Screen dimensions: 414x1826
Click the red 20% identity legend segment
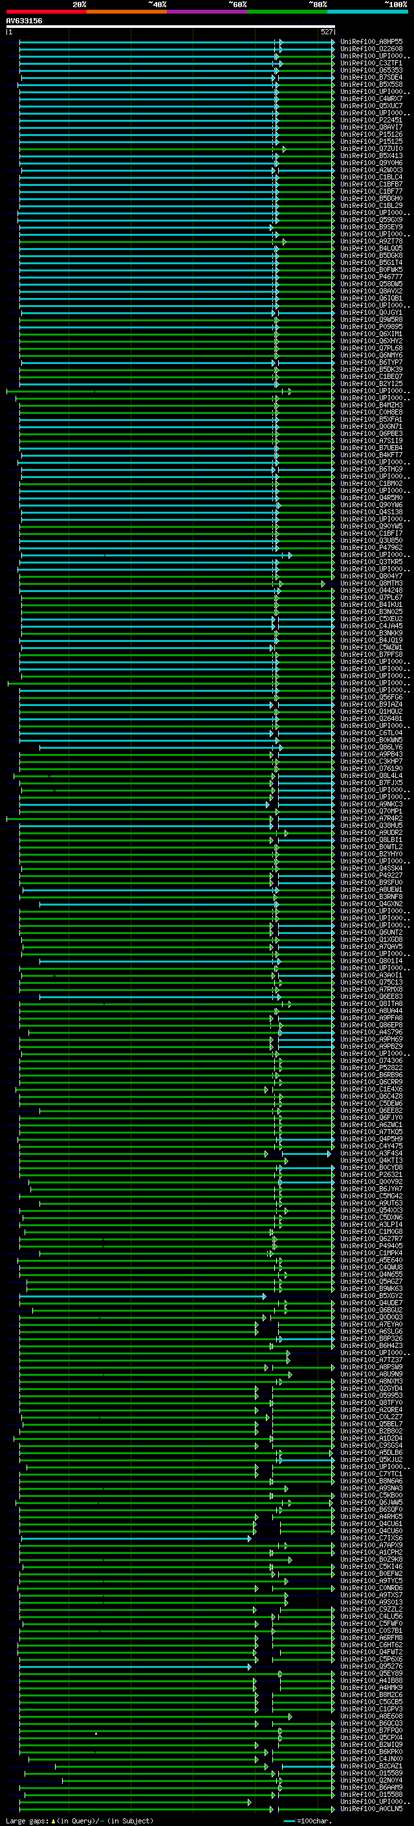click(x=46, y=12)
